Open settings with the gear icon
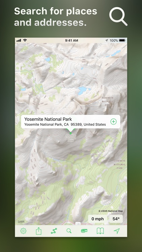142x252 pixels. [23, 231]
